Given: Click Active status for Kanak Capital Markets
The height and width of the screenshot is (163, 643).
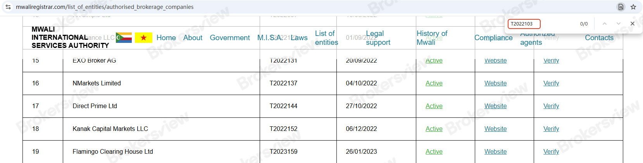Looking at the screenshot, I should (434, 129).
